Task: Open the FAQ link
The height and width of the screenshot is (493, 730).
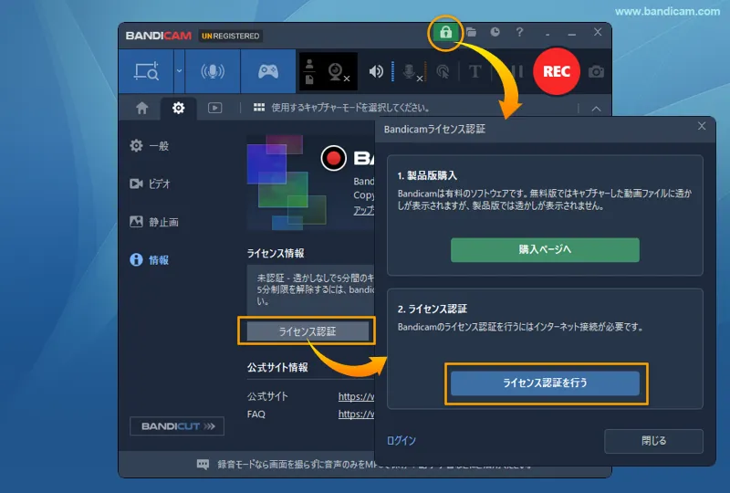Action: pyautogui.click(x=356, y=414)
